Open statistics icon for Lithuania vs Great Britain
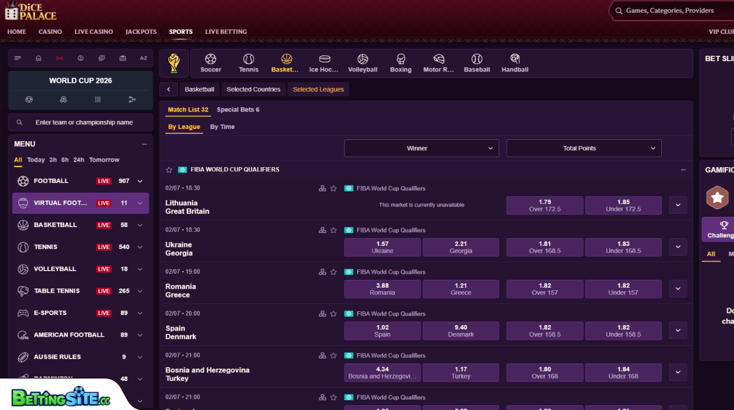 (323, 188)
